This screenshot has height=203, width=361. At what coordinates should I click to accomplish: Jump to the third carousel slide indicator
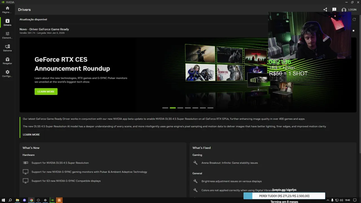(x=180, y=108)
